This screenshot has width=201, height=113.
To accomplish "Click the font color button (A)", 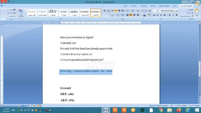I will click(x=144, y=15).
